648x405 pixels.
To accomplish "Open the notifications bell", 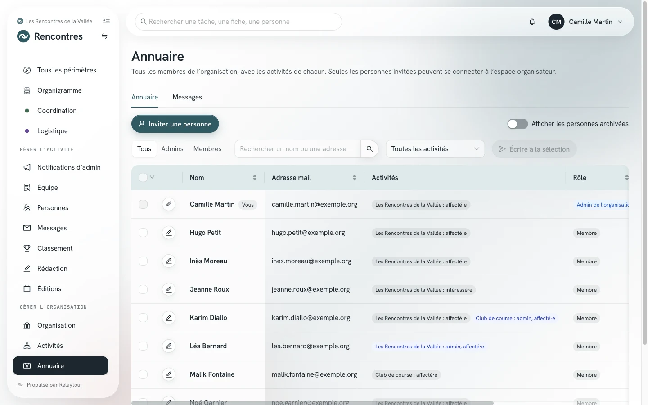I will click(x=532, y=22).
